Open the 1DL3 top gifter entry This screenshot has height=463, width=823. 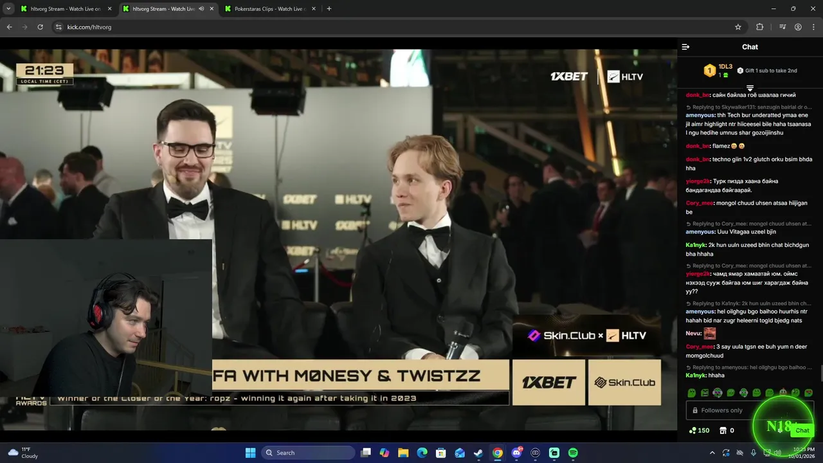[x=719, y=70]
